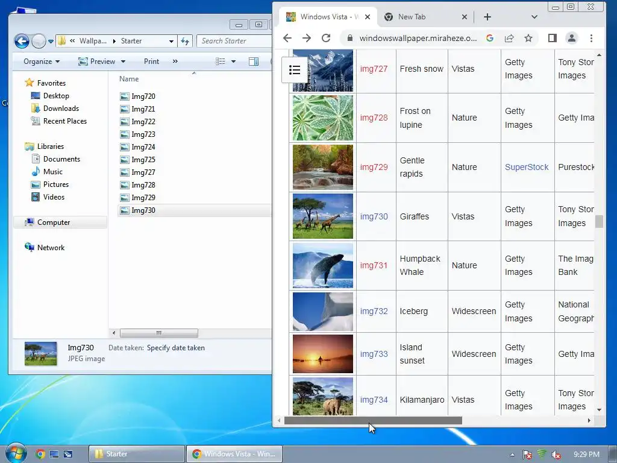Refresh the Starter folder view

[x=185, y=41]
